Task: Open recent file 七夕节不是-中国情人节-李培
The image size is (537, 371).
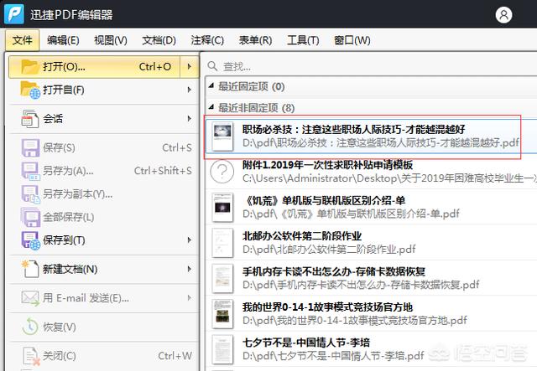Action: 371,349
